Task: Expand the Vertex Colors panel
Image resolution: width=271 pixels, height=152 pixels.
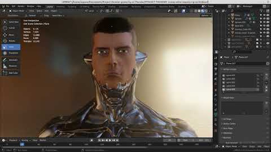Action: [230, 124]
